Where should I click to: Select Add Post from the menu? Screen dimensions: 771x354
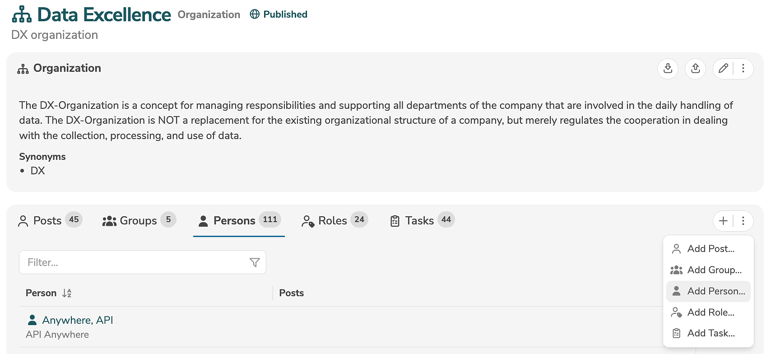pyautogui.click(x=711, y=249)
